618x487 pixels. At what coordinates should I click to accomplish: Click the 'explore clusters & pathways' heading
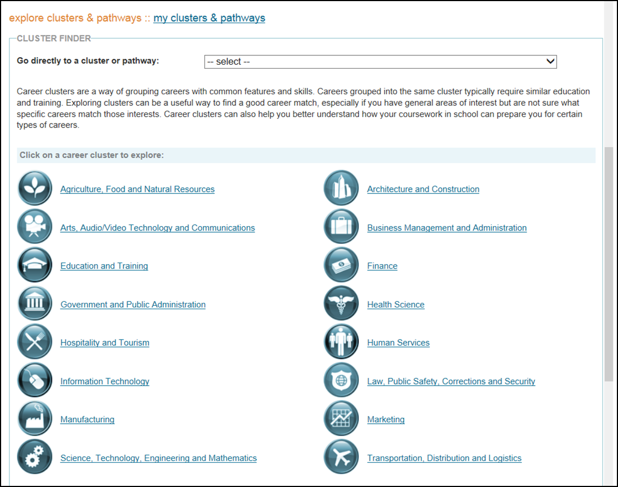(x=75, y=18)
